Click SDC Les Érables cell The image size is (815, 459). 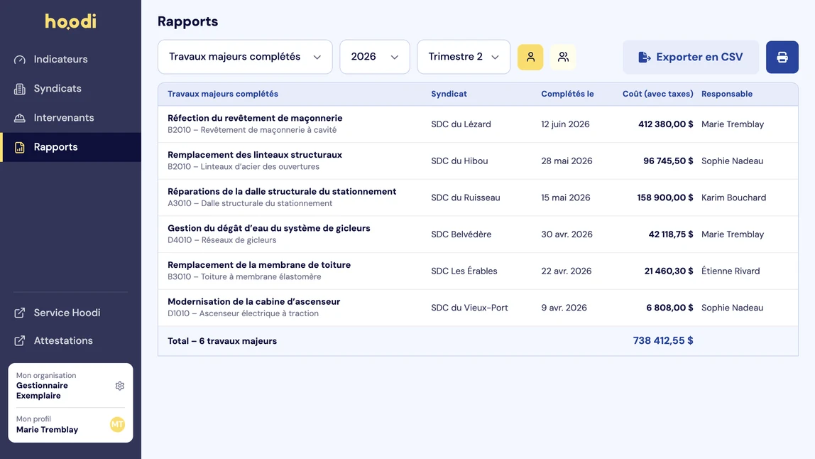464,271
